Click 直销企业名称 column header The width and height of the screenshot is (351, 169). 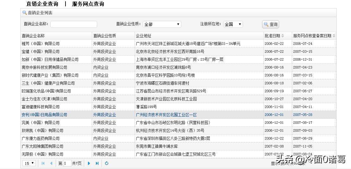click(33, 36)
